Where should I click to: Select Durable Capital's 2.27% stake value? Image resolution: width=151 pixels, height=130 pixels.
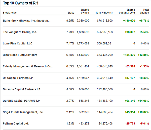click(70, 101)
